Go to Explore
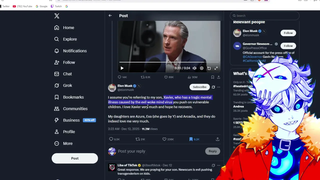The image size is (320, 180). pyautogui.click(x=65, y=39)
